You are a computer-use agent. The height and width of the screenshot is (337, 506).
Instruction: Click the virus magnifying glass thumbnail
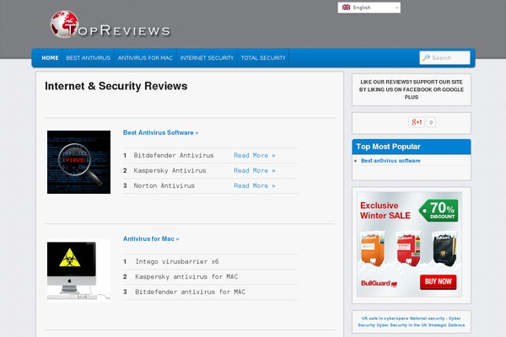(78, 163)
